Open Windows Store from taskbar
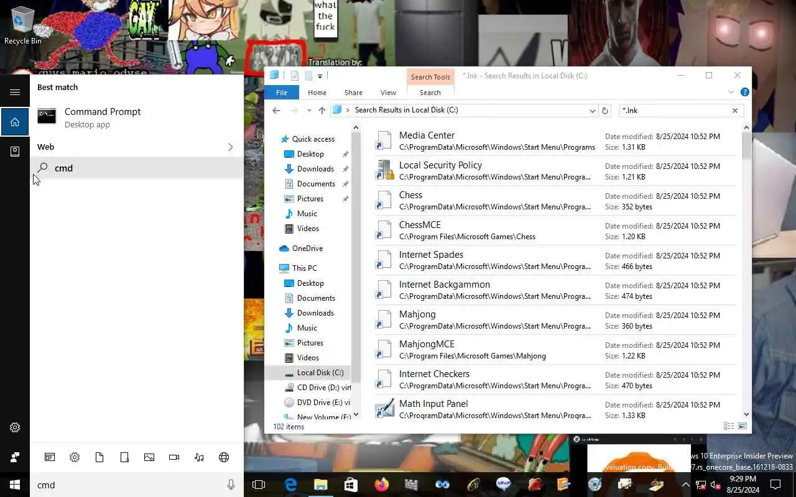 (351, 485)
